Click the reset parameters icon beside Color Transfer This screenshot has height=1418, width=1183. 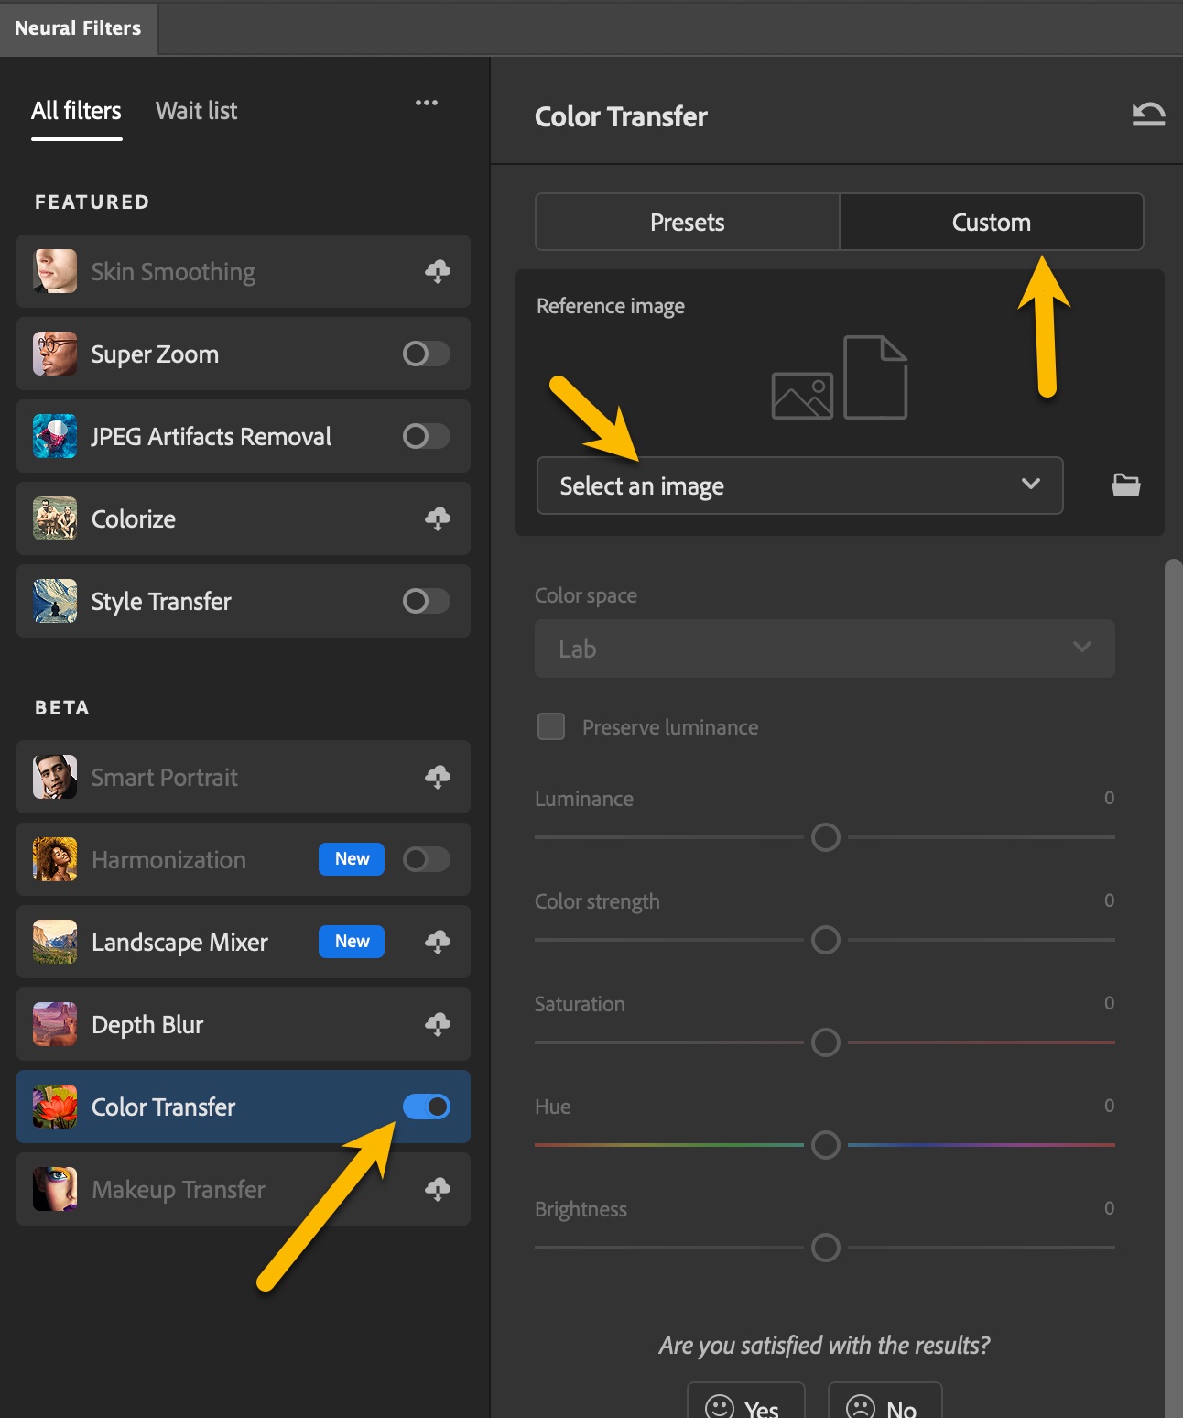pyautogui.click(x=1148, y=115)
